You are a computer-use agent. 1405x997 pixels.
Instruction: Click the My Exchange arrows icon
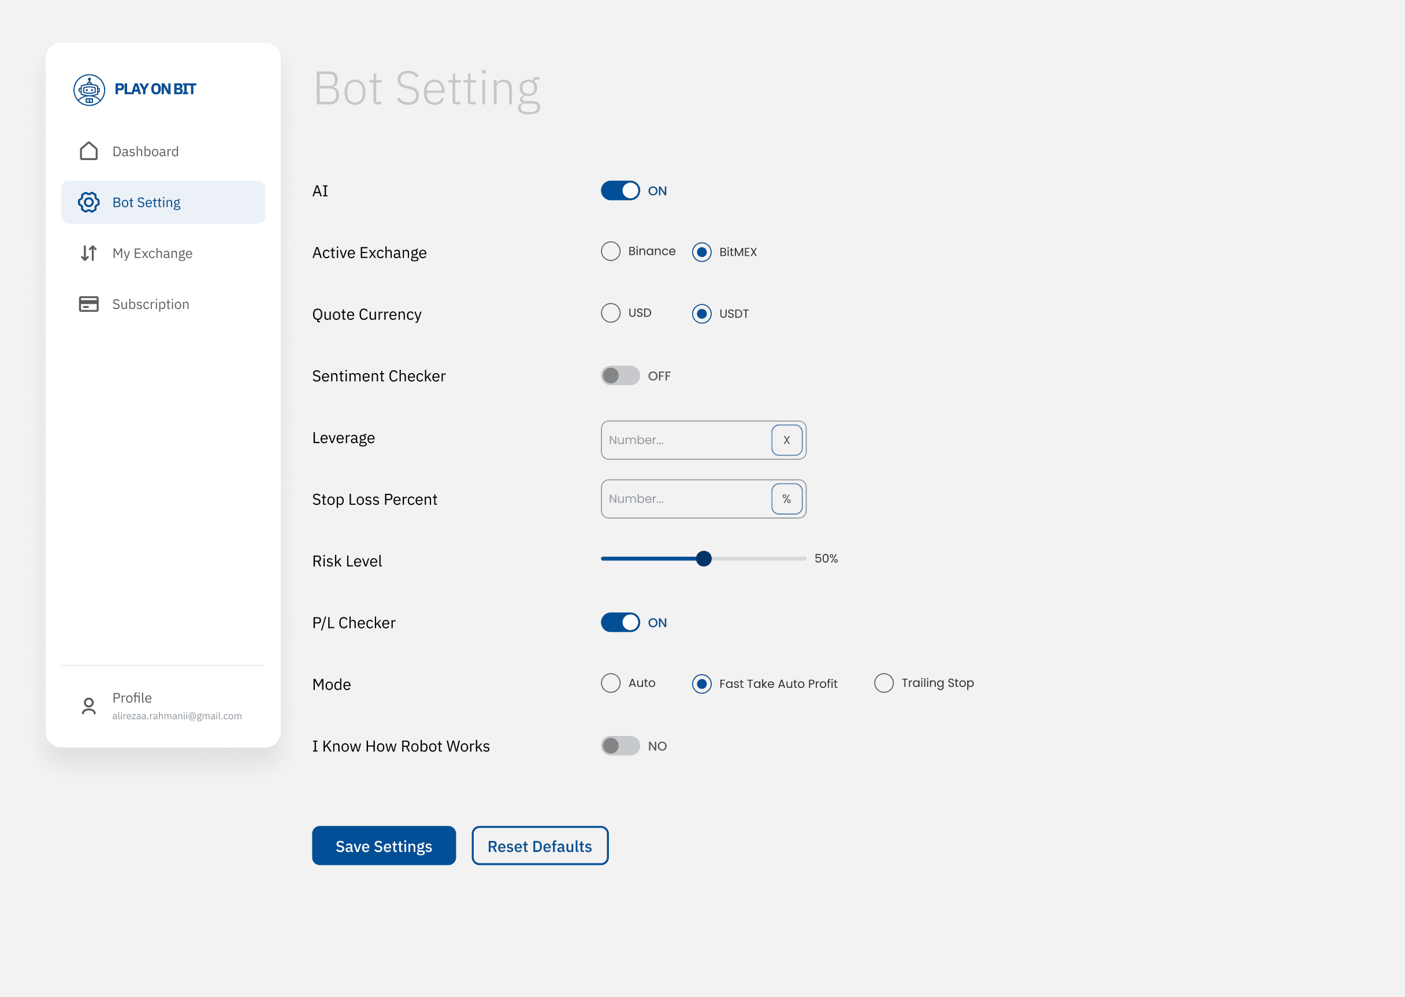[x=89, y=253]
